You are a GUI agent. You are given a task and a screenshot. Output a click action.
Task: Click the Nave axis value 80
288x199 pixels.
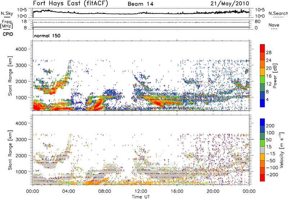[x=257, y=22]
